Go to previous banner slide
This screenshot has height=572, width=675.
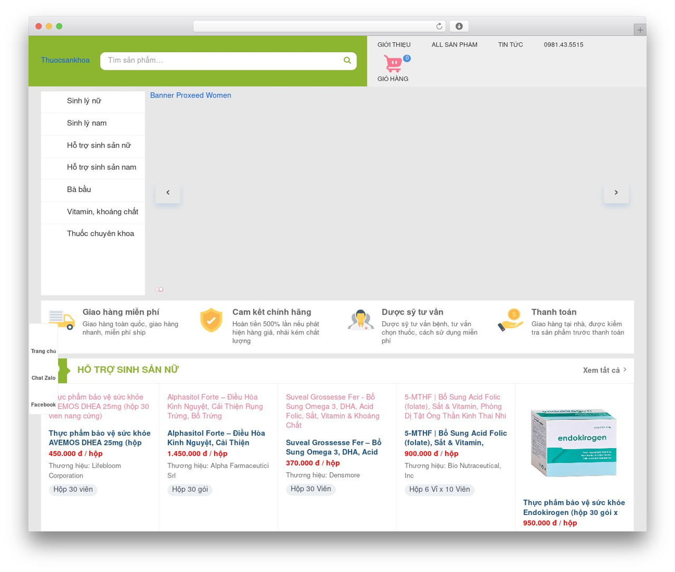point(168,193)
